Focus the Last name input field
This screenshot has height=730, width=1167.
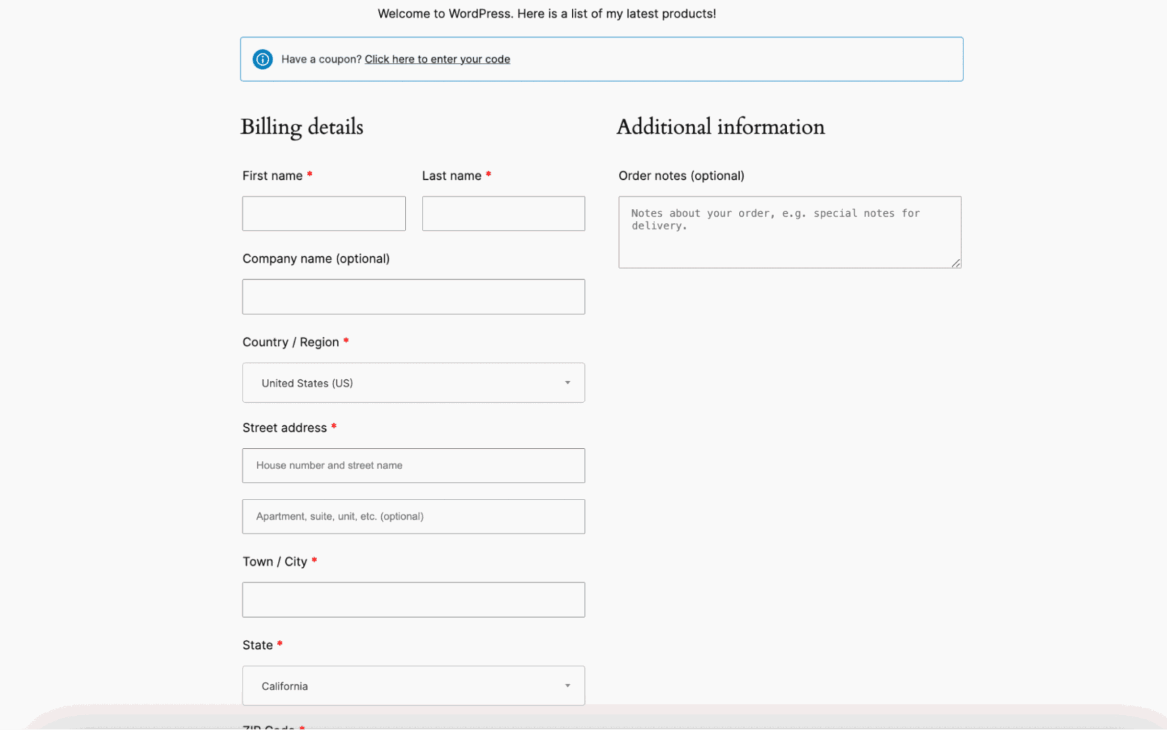[x=504, y=214]
